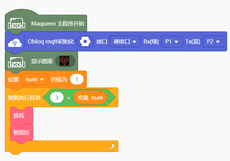Open the Tx P2 pin dropdown

(x=213, y=41)
